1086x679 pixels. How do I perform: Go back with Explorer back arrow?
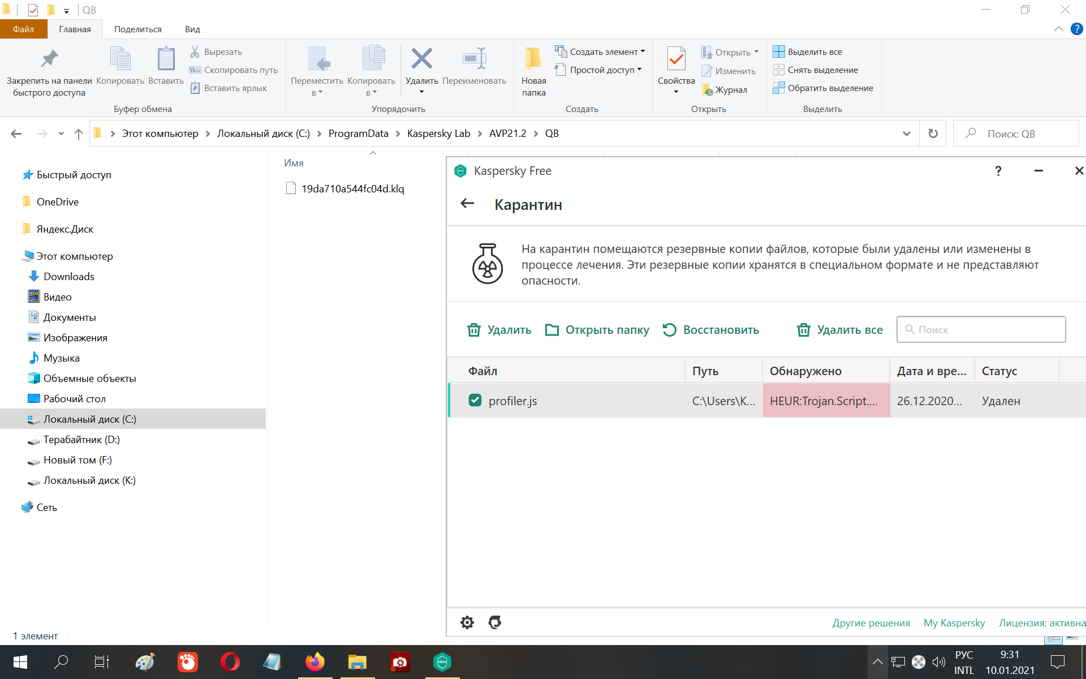(16, 134)
